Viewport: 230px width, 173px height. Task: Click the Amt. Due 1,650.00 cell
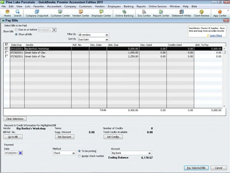(x=123, y=52)
